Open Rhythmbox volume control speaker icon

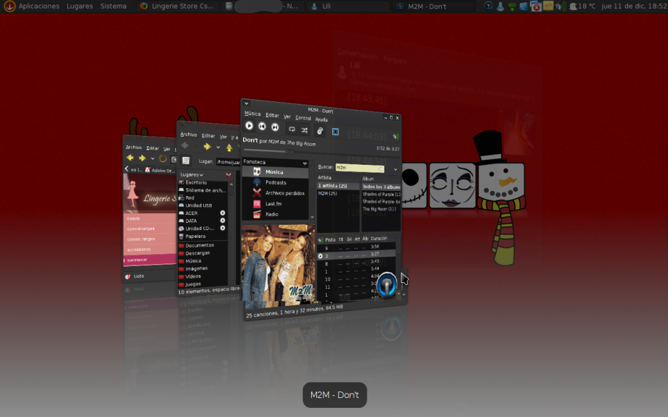pyautogui.click(x=396, y=137)
